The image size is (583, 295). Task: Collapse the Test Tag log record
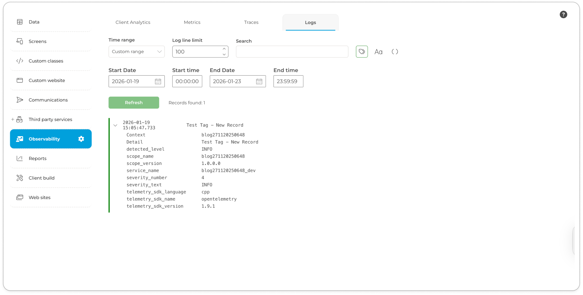(115, 125)
